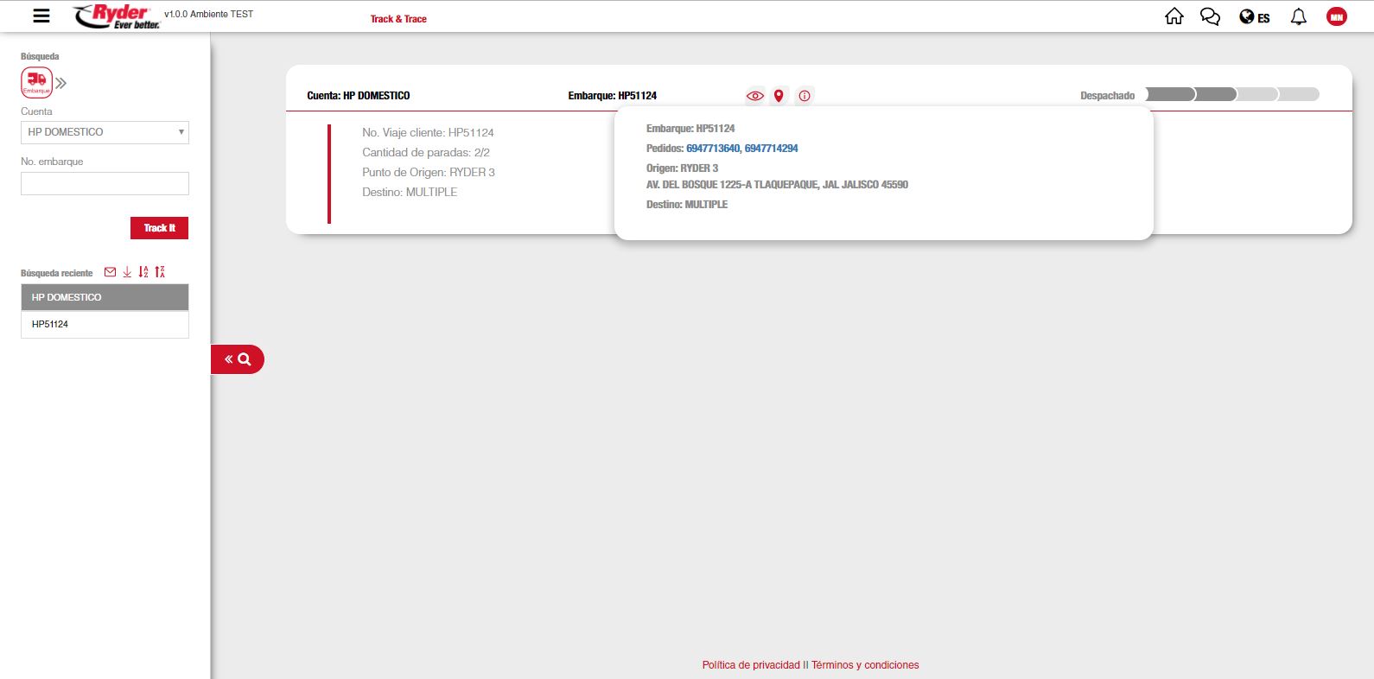This screenshot has height=679, width=1374.
Task: Sort recent searches A to Z
Action: click(143, 272)
